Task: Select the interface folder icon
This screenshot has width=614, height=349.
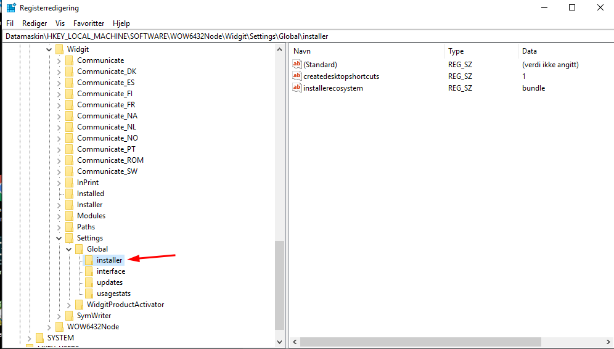Action: click(89, 271)
